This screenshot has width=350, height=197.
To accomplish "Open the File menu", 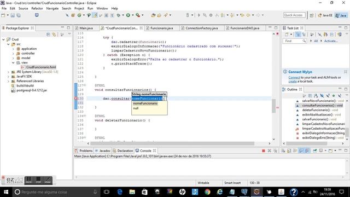I will pos(4,9).
